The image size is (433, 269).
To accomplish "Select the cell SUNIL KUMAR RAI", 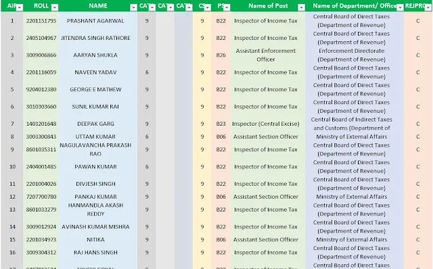I will coord(95,107).
